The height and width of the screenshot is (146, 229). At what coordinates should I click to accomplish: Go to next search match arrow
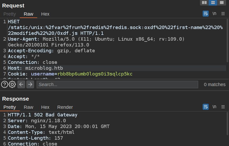(x=30, y=84)
